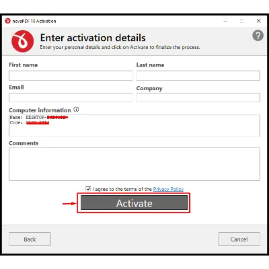This screenshot has width=269, height=269.
Task: Click the 'Comments' label
Action: point(24,143)
